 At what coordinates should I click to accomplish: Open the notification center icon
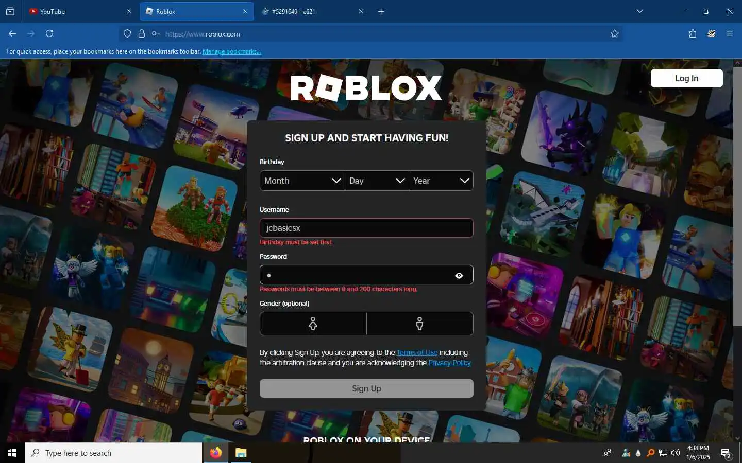[x=726, y=453]
